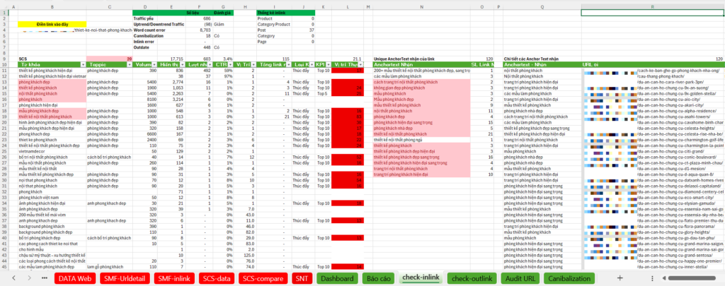Select cell 'cách bố trí phòng khách' in row 26
This screenshot has width=725, height=286.
[x=110, y=157]
